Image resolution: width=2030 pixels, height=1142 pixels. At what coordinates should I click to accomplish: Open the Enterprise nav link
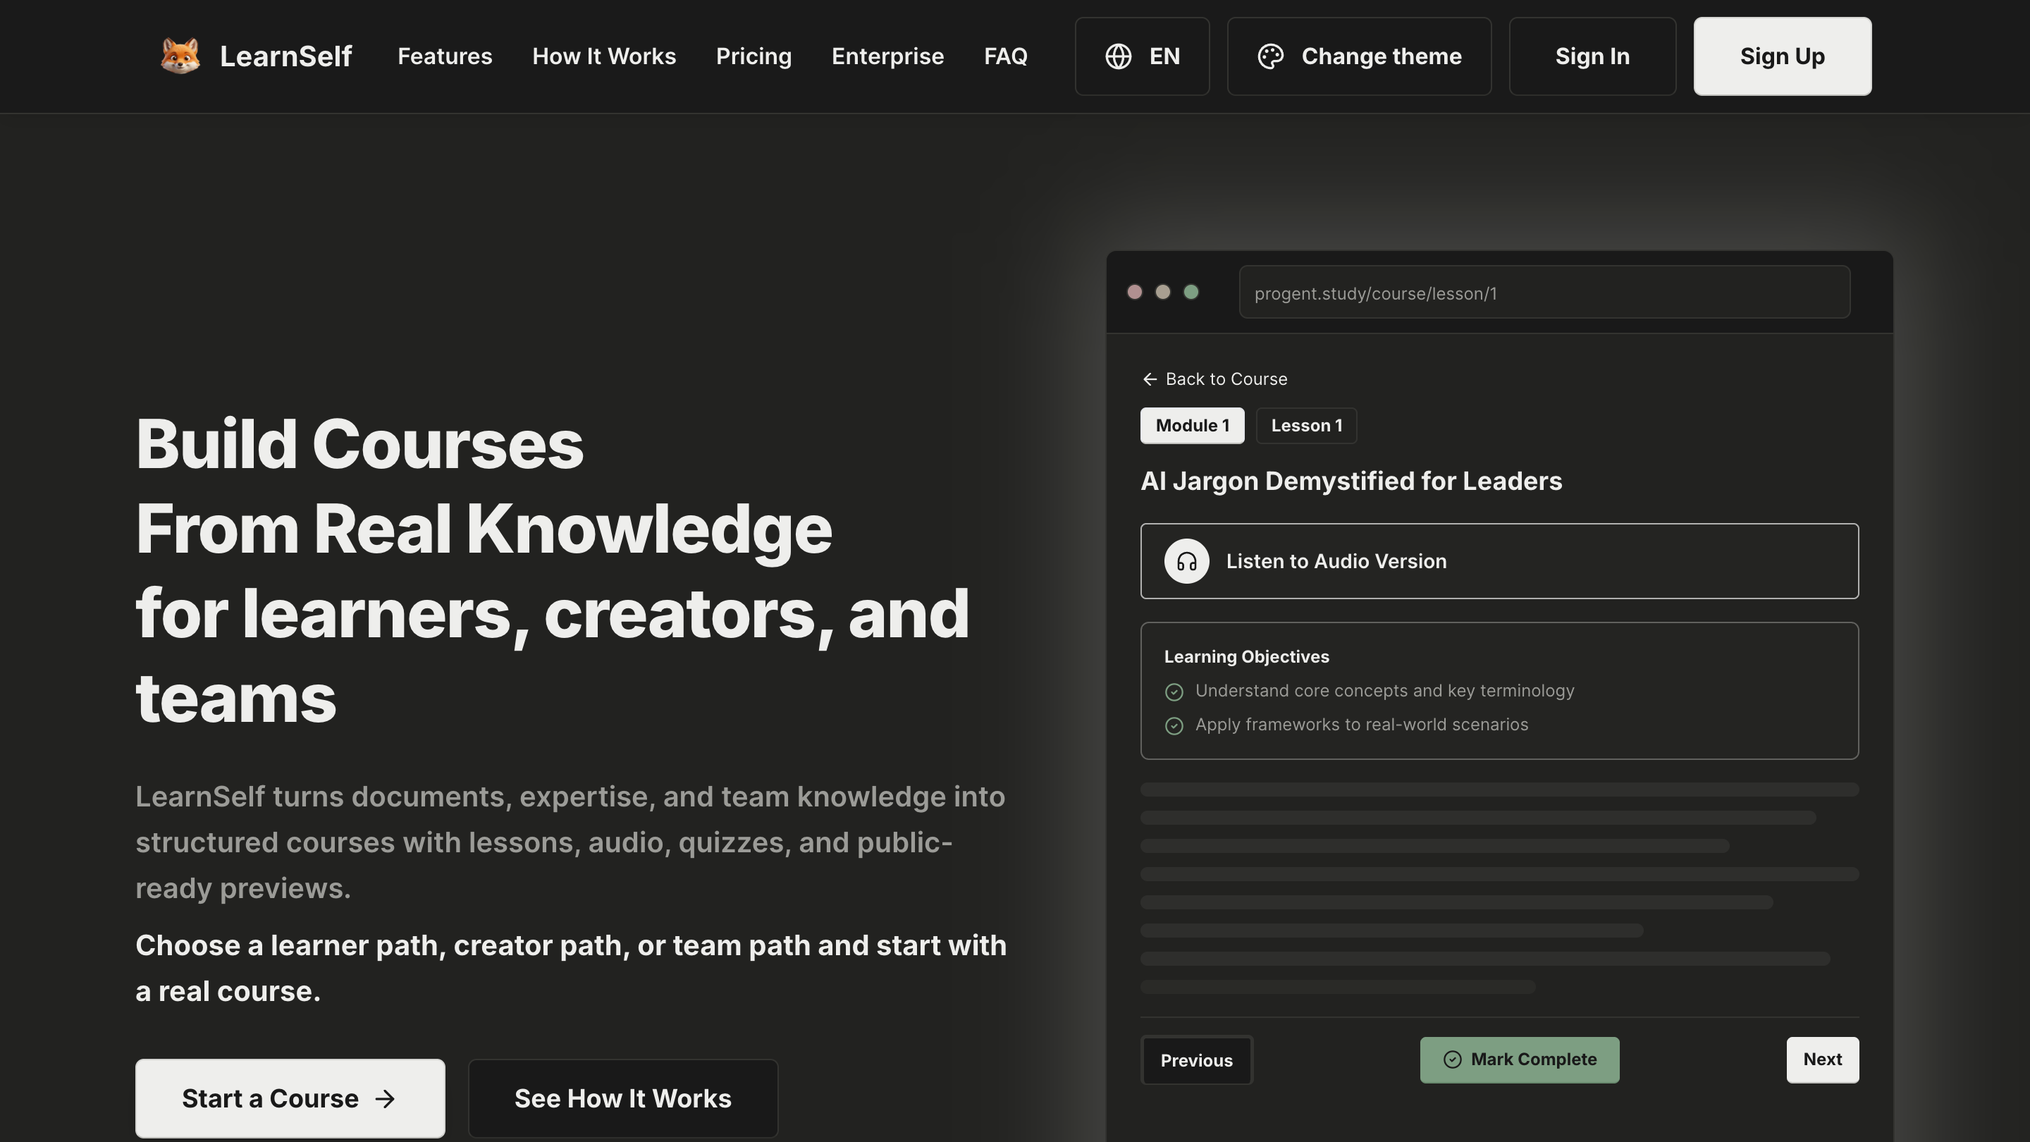pyautogui.click(x=887, y=56)
